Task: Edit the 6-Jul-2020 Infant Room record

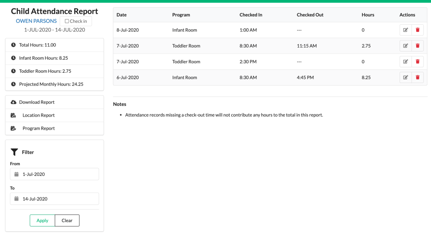Action: 405,77
